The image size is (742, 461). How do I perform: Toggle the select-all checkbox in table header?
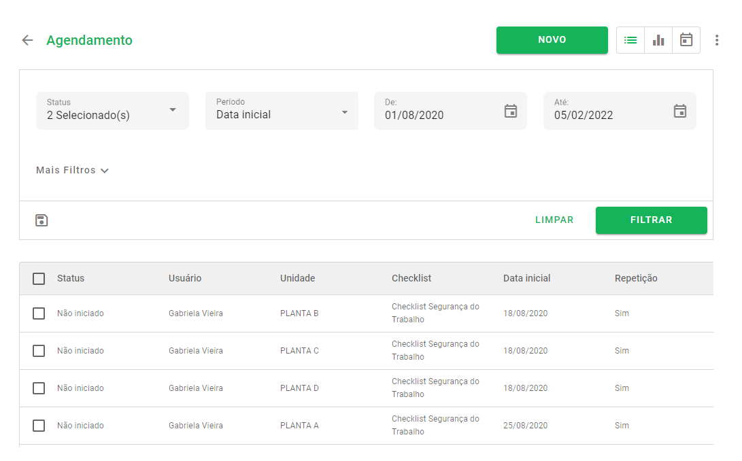(x=39, y=279)
